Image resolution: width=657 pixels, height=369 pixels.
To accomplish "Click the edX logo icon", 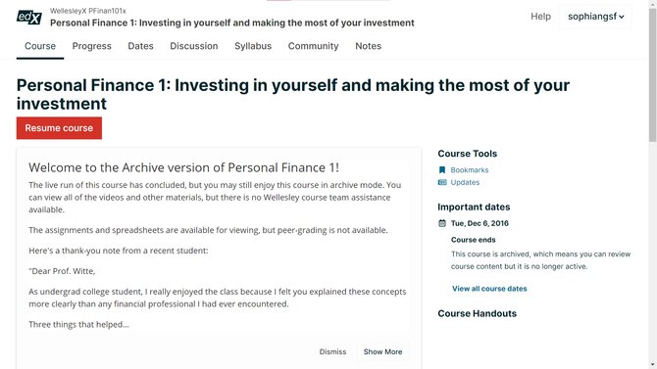I will [28, 18].
